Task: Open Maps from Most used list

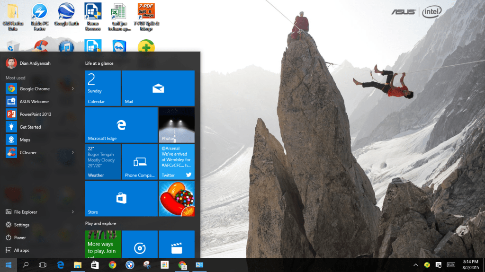Action: click(x=40, y=140)
